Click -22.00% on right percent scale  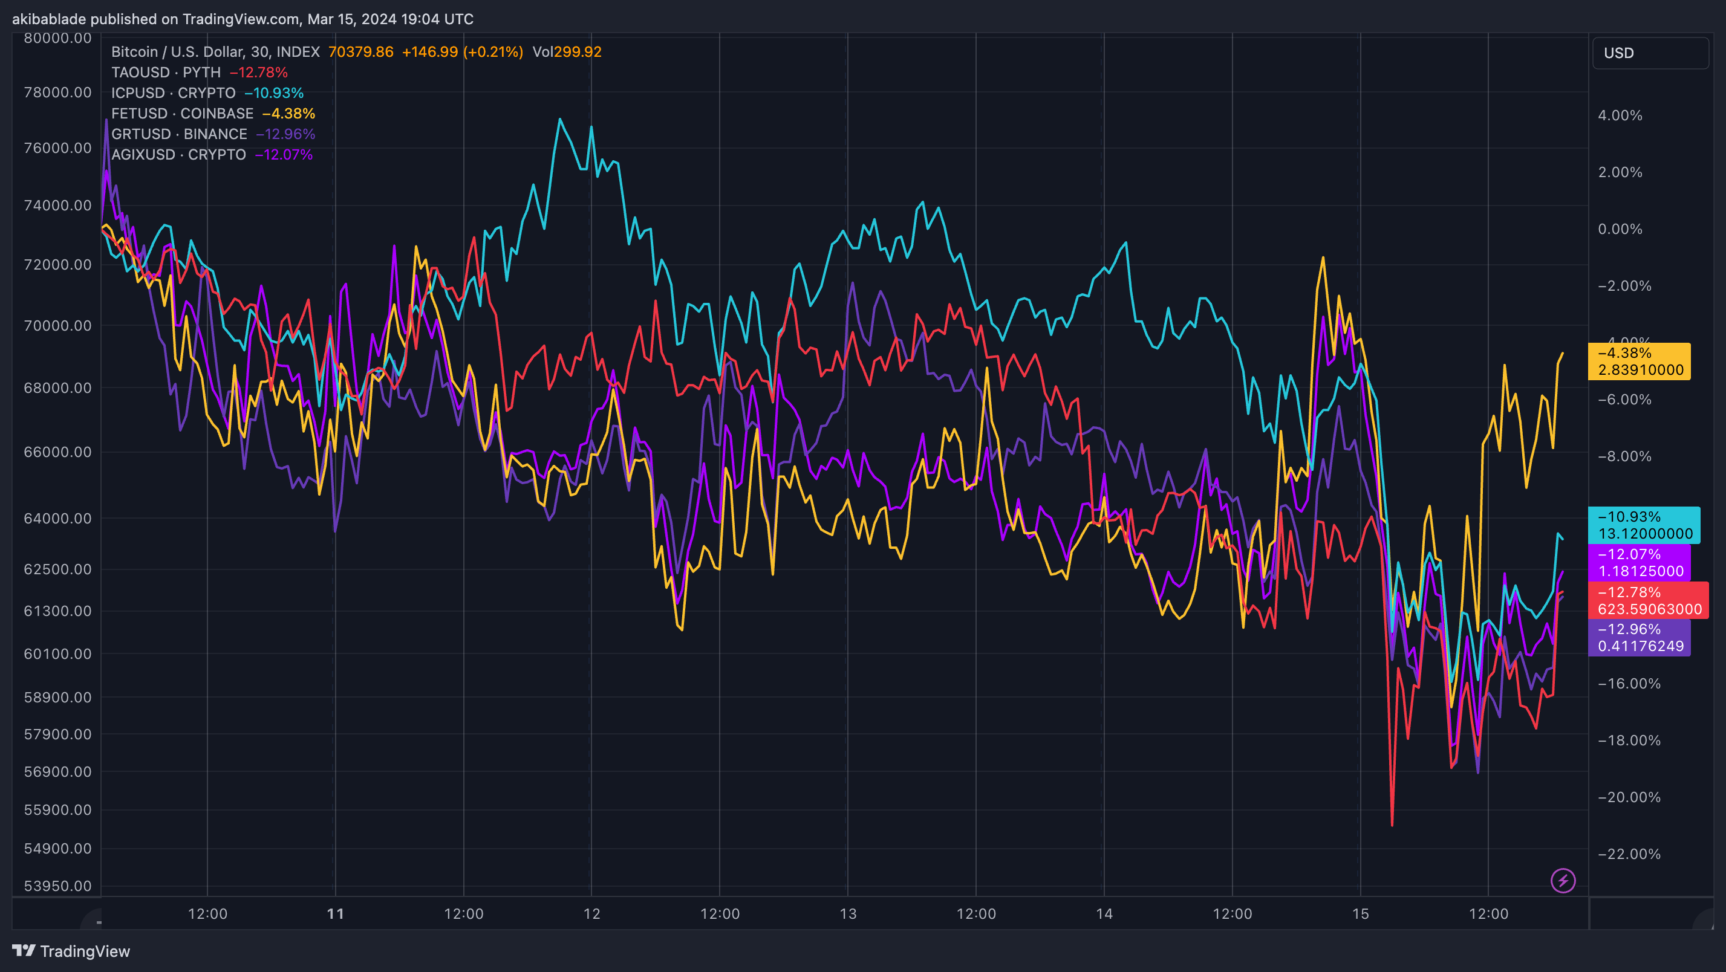[1628, 854]
